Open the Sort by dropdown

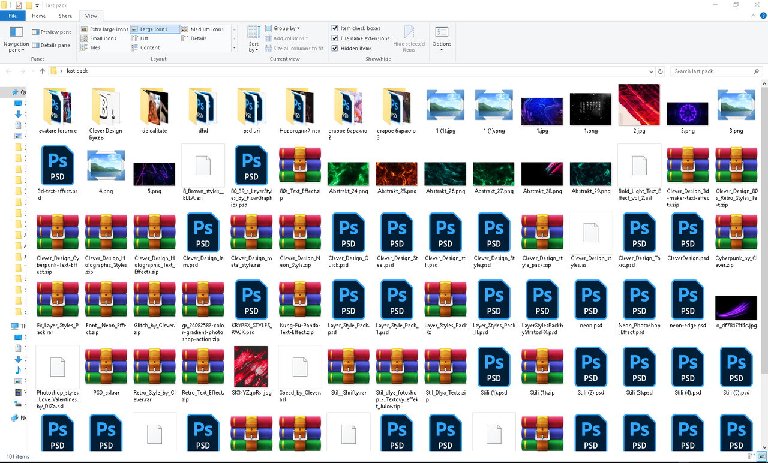tap(254, 39)
